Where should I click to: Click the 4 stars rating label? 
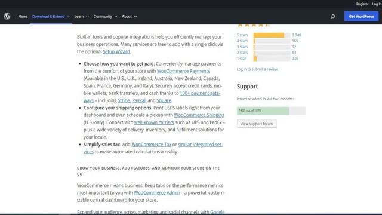(x=242, y=41)
